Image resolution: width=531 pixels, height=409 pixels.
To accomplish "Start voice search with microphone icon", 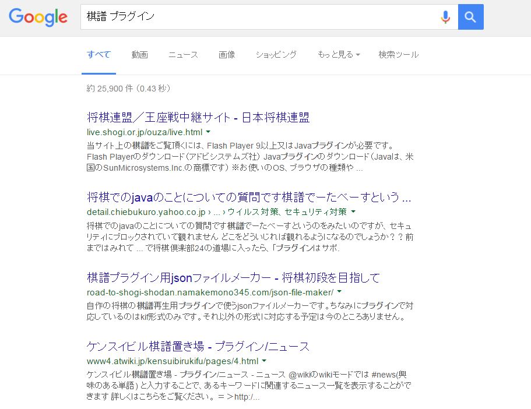I will pos(445,17).
